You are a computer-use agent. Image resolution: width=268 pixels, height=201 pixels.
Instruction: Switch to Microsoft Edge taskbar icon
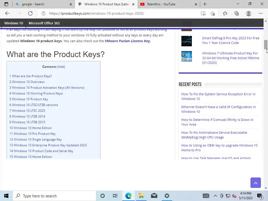tap(128, 196)
